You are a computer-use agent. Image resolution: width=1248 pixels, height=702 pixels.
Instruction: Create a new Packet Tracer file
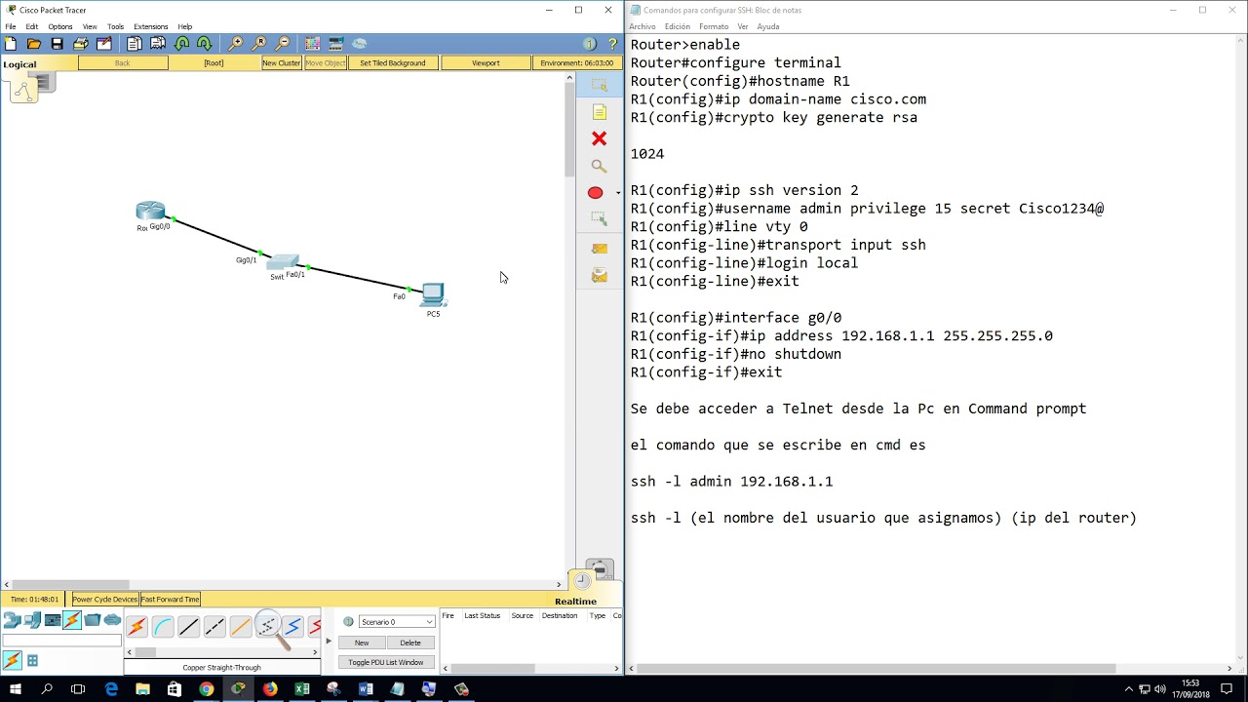(x=11, y=44)
